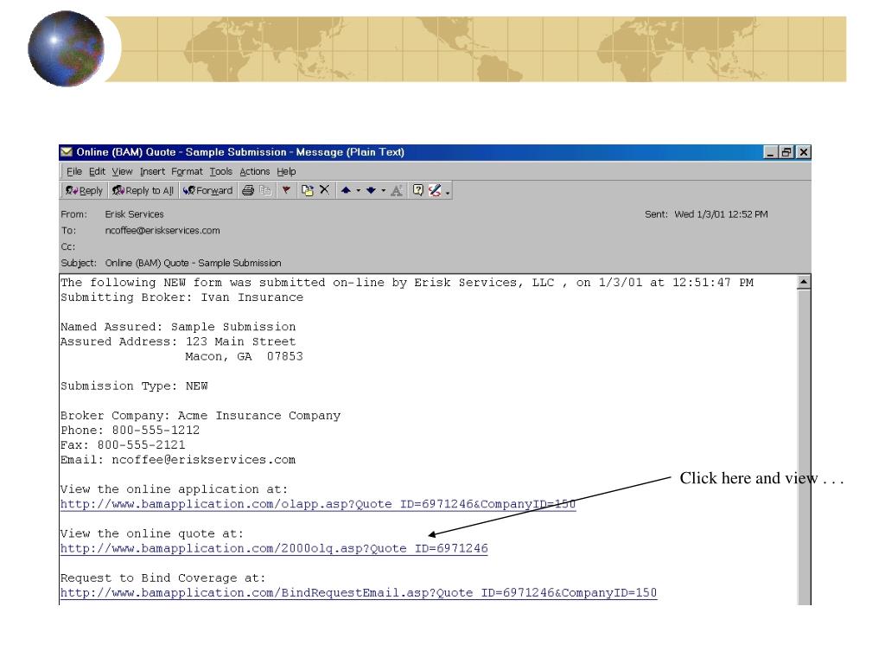Open the Actions menu
This screenshot has width=885, height=664.
click(255, 172)
